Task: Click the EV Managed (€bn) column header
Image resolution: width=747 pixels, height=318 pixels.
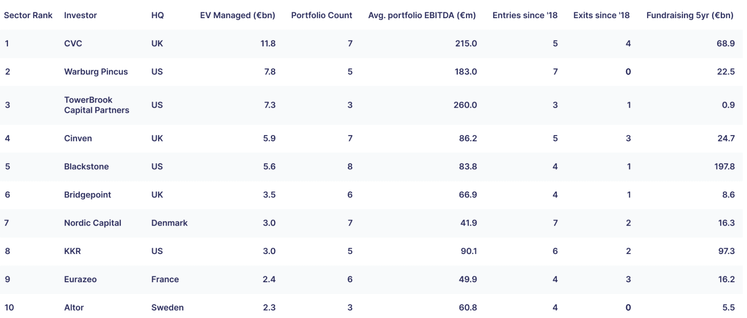Action: [238, 15]
